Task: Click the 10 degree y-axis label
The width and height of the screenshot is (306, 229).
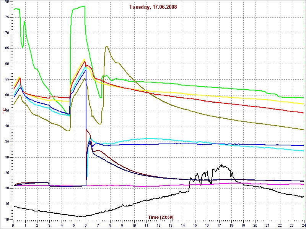Action: pos(7,219)
